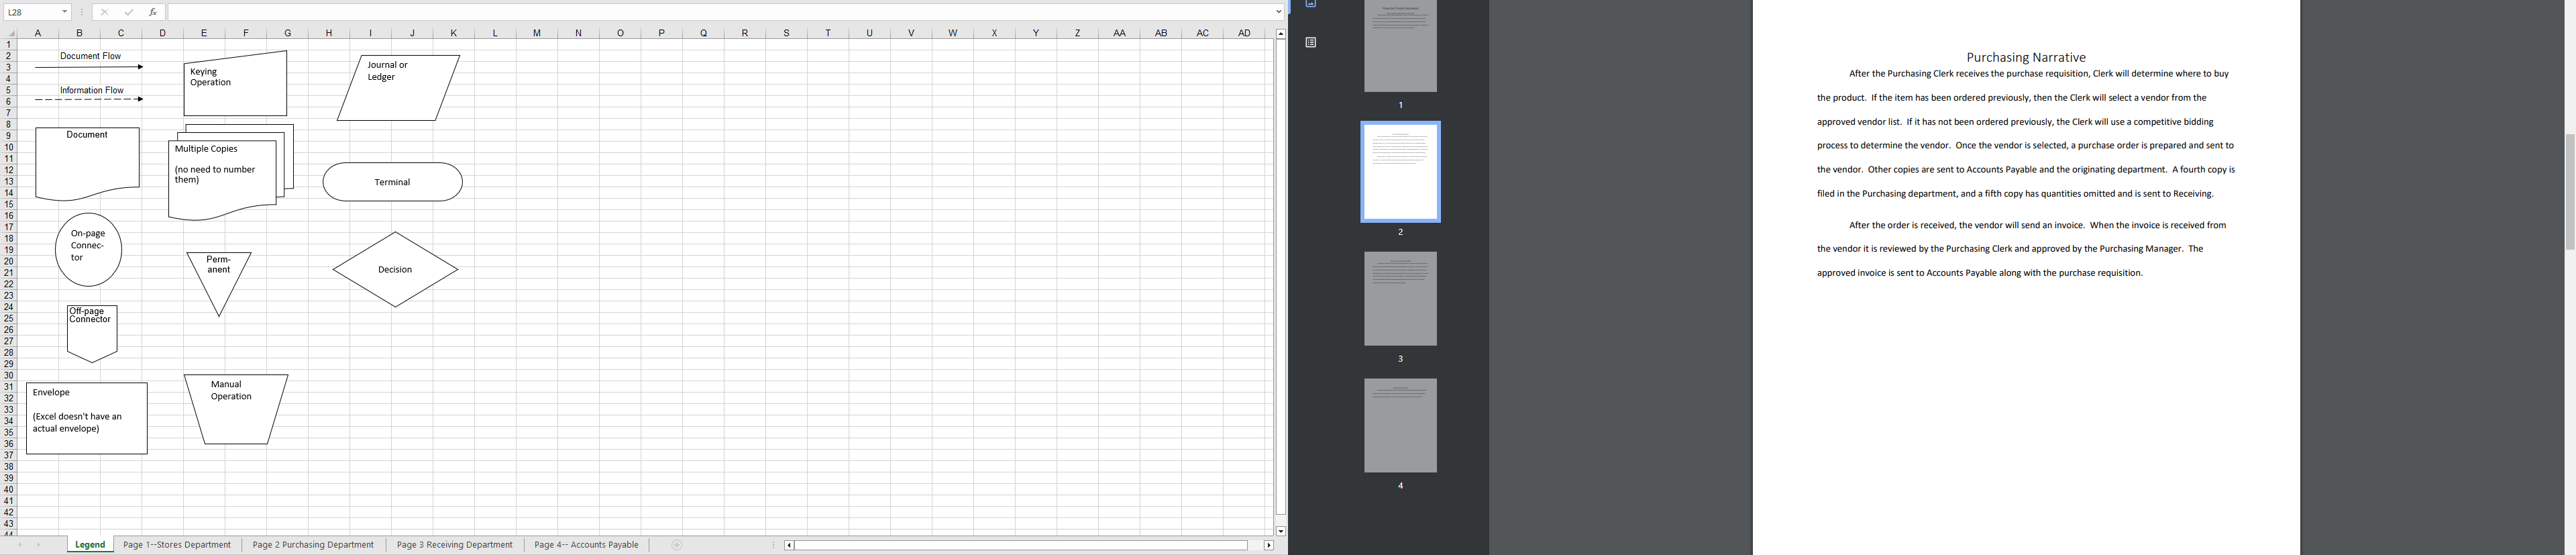This screenshot has height=555, width=2576.
Task: Open PDF page 4 thumbnail
Action: pos(1400,425)
